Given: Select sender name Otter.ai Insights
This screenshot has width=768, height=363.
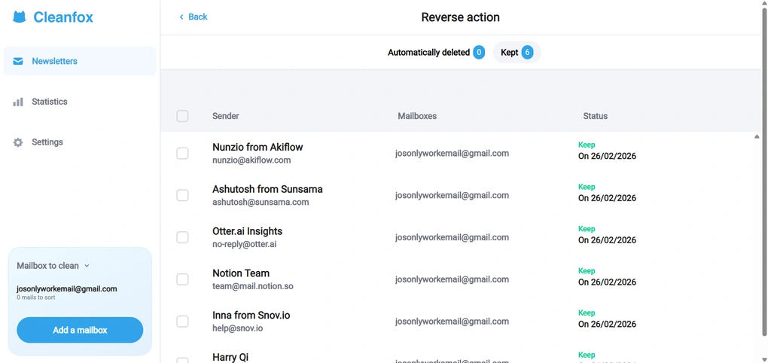Looking at the screenshot, I should (248, 231).
